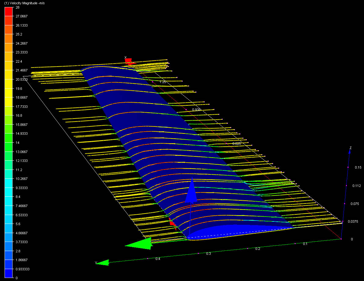Click the X axis label
This screenshot has width=364, height=281.
pyautogui.click(x=126, y=57)
